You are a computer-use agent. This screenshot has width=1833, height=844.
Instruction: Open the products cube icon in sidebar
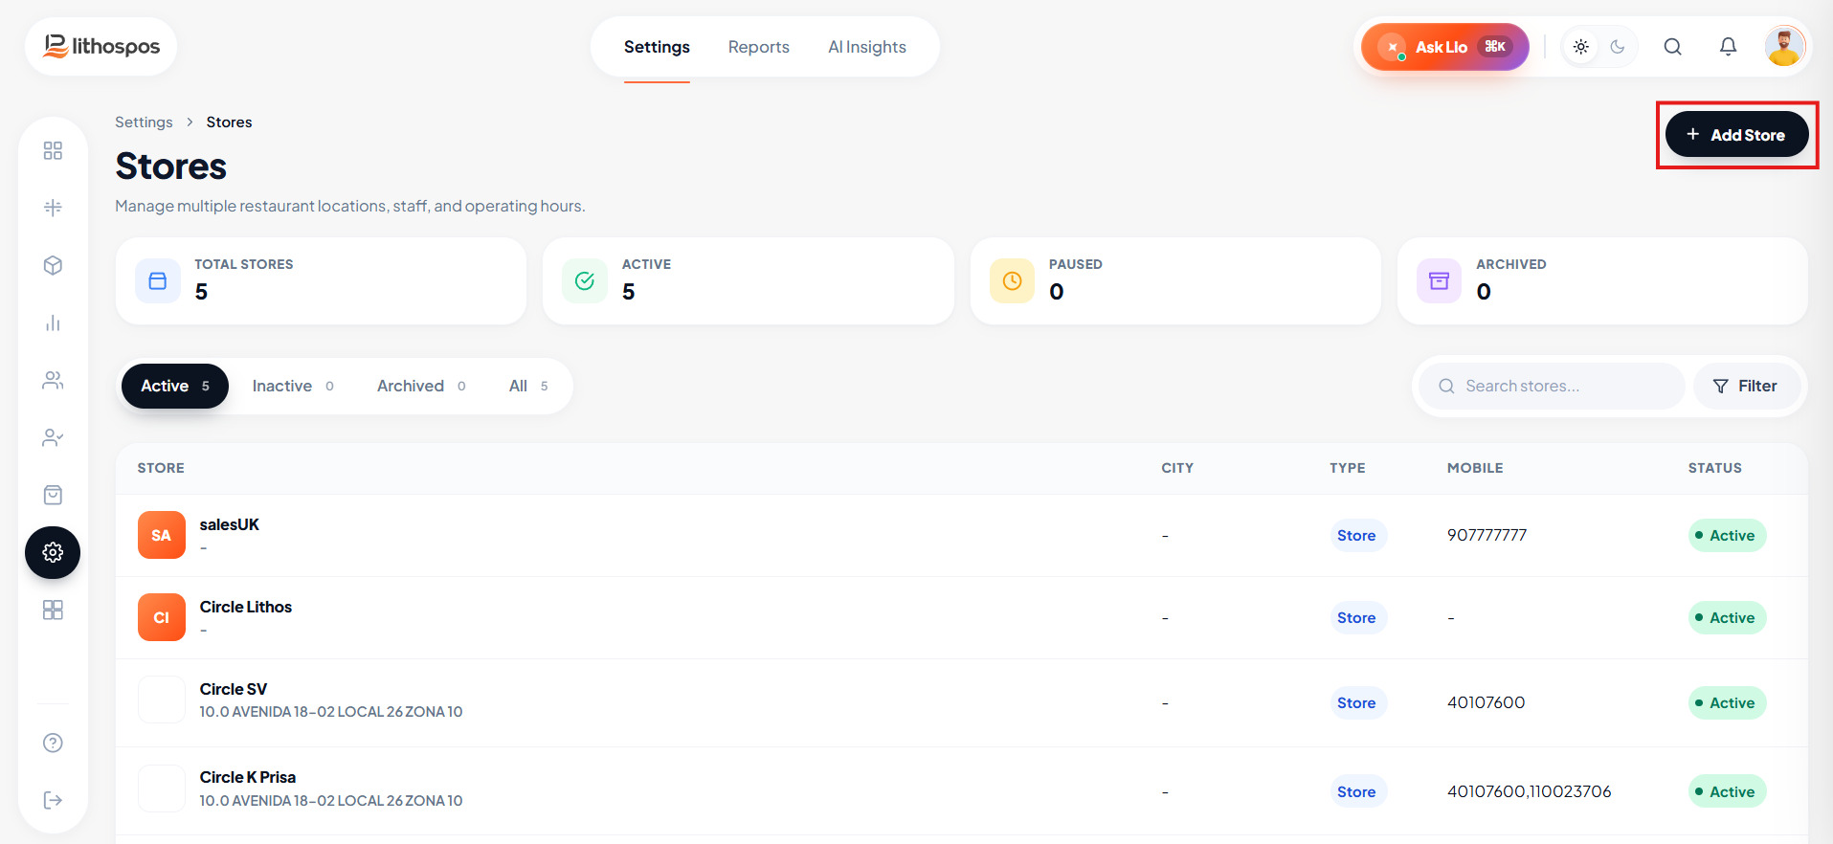[53, 265]
